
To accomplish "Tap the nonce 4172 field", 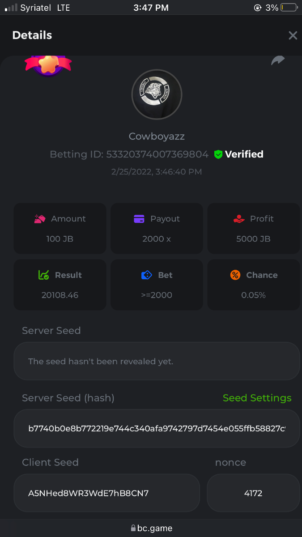I will click(253, 493).
